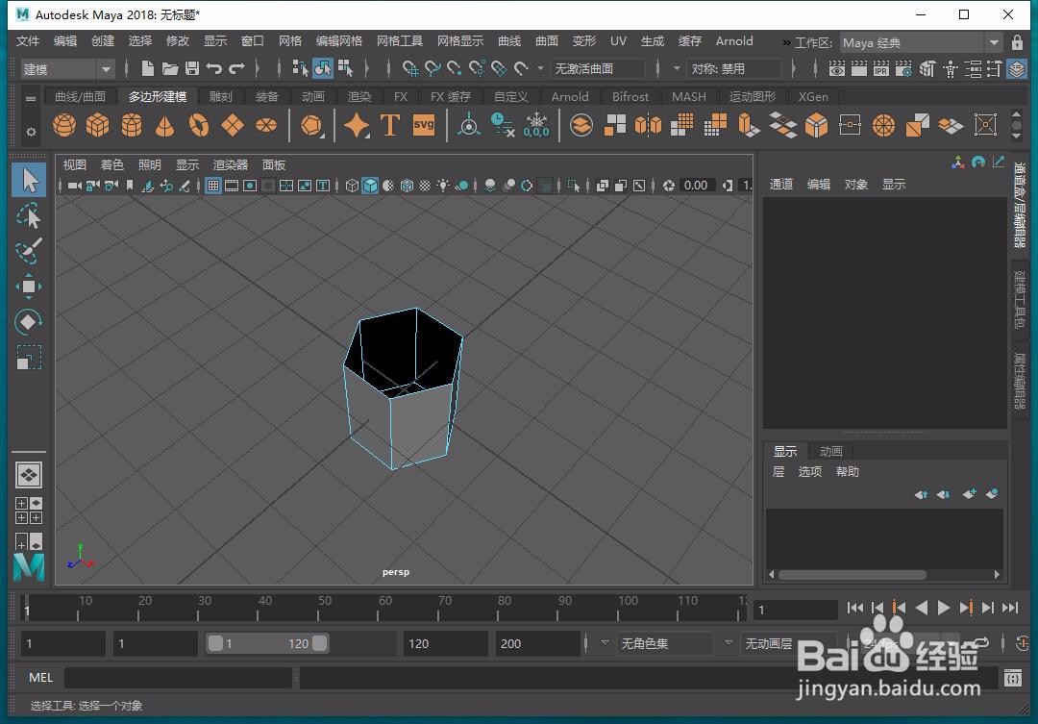This screenshot has height=724, width=1038.
Task: Click the New scene icon
Action: coord(148,68)
